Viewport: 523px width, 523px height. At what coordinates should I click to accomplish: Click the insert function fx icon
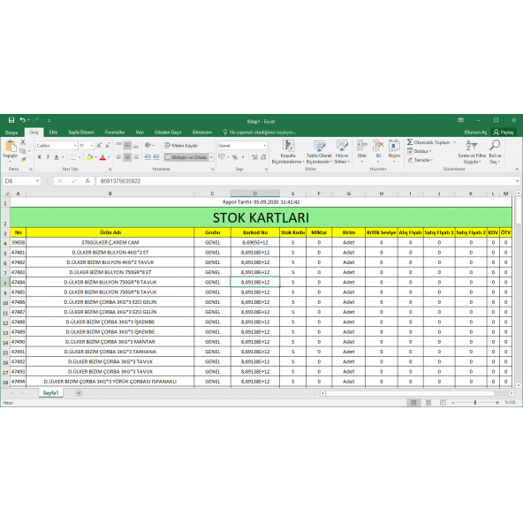click(87, 181)
